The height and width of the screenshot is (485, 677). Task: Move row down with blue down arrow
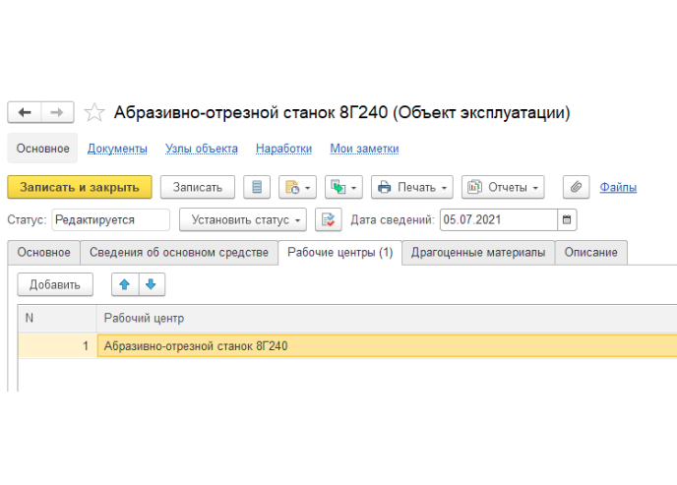tap(152, 284)
